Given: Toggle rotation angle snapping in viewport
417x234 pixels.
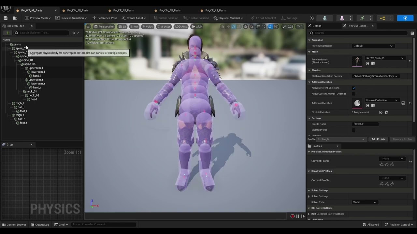Looking at the screenshot, I should pyautogui.click(x=270, y=27).
